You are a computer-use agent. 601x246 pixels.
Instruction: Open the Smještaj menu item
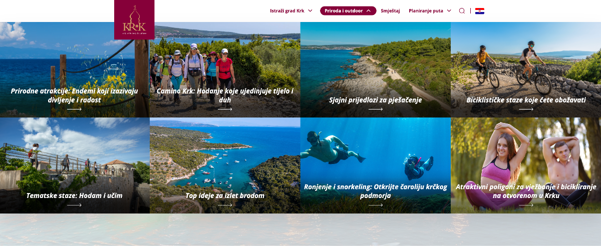(x=390, y=10)
